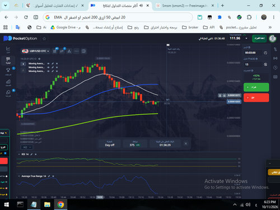Reload the page
This screenshot has height=210, width=280.
click(26, 17)
